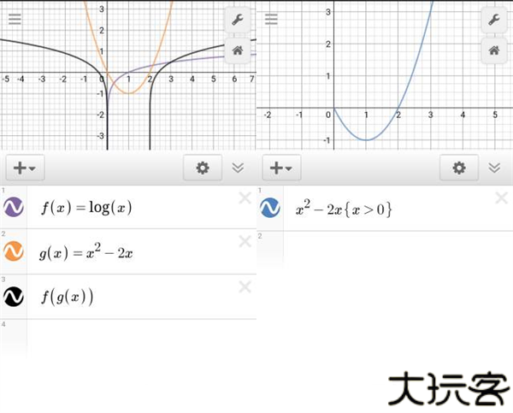
Task: Open wrench graph settings in left panel
Action: [x=238, y=20]
